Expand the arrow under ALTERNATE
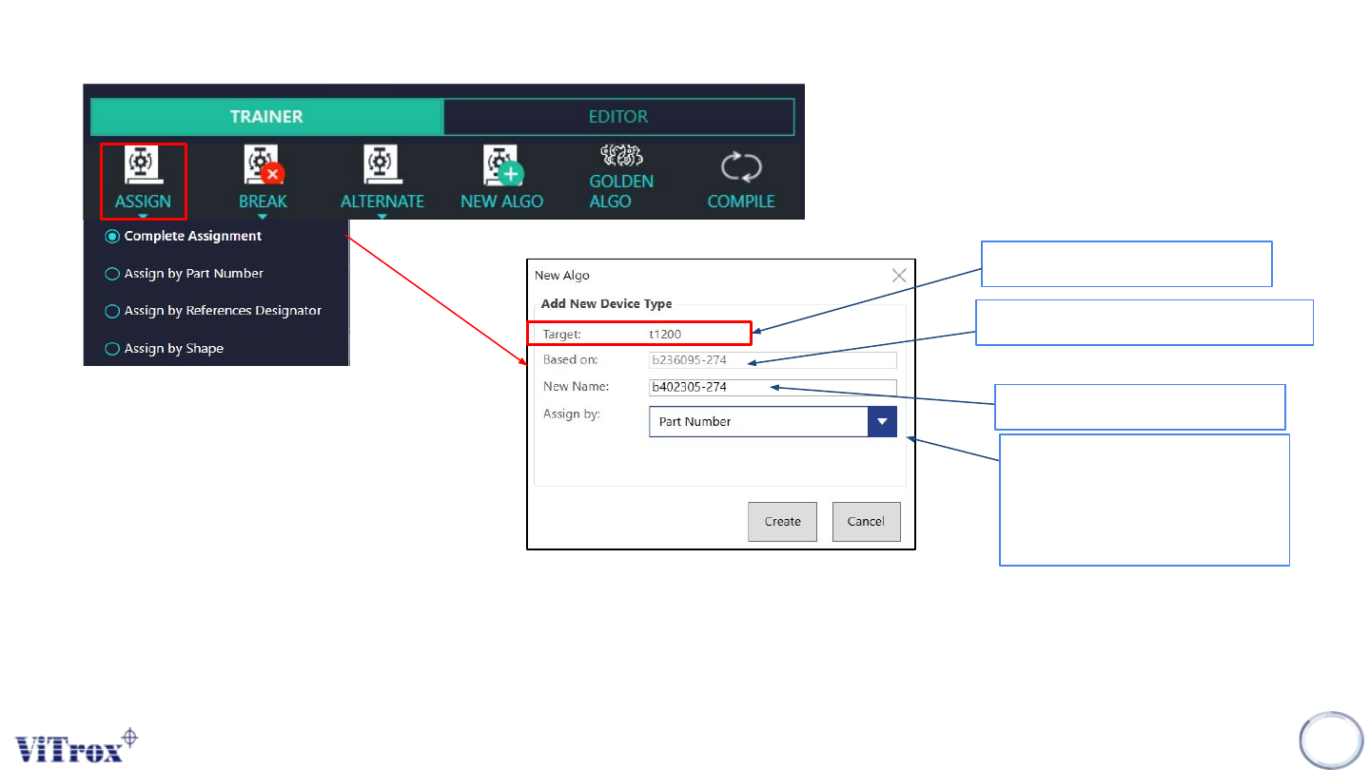The width and height of the screenshot is (1370, 770). point(382,216)
